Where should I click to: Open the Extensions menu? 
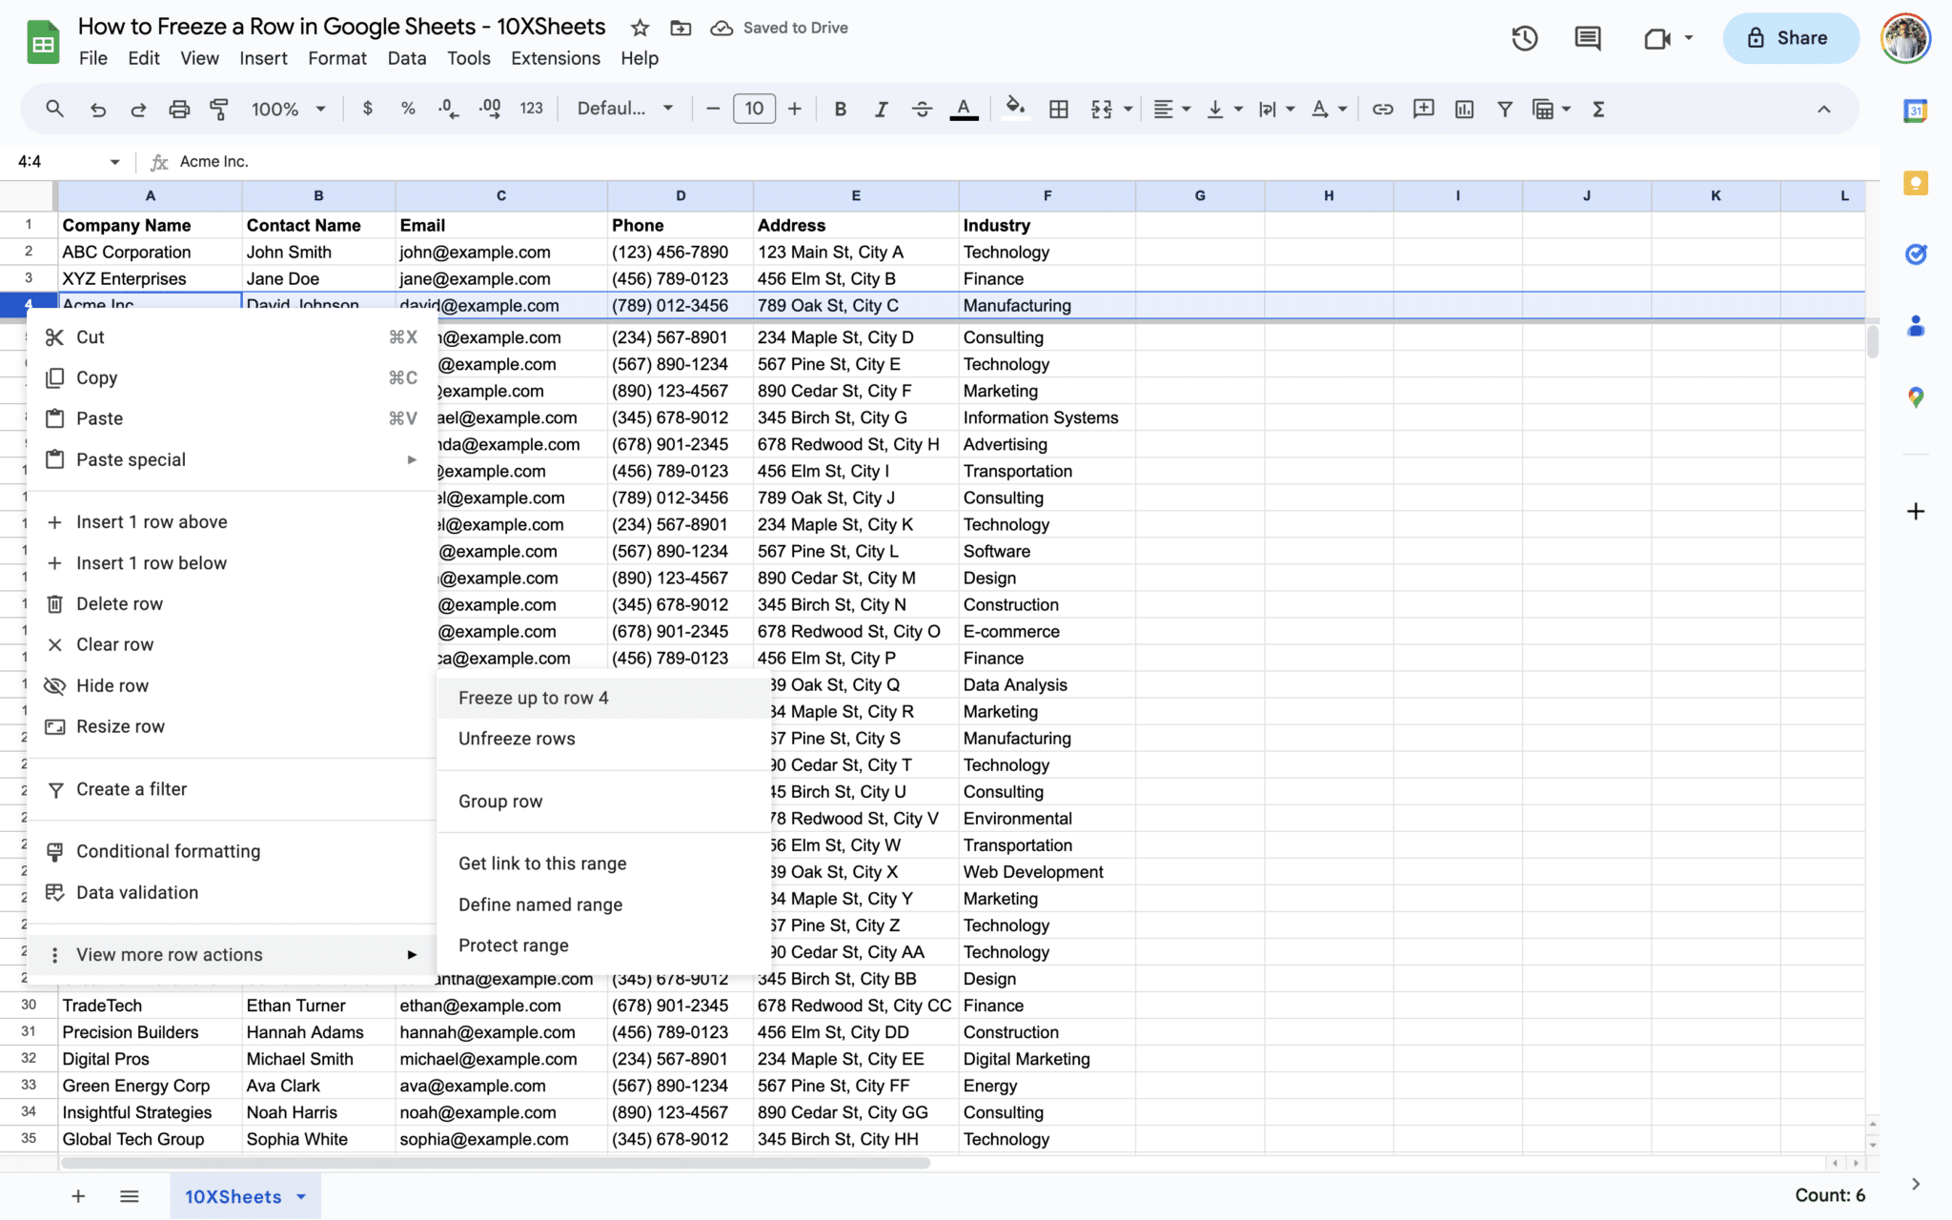point(555,58)
